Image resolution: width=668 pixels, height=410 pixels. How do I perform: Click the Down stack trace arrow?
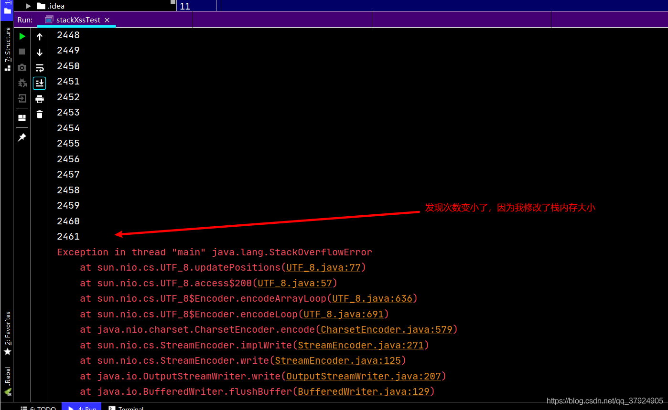[40, 53]
